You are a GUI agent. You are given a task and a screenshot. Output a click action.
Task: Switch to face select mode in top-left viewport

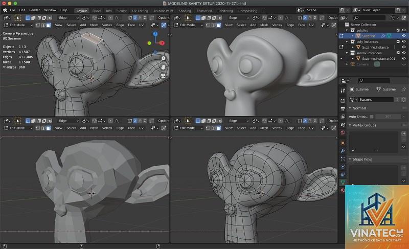click(x=49, y=25)
